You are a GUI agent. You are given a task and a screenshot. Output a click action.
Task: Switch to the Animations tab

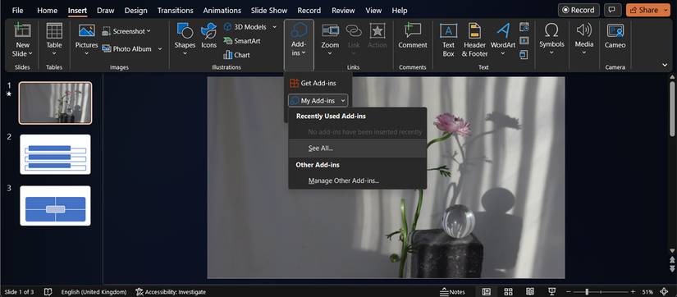(x=222, y=11)
